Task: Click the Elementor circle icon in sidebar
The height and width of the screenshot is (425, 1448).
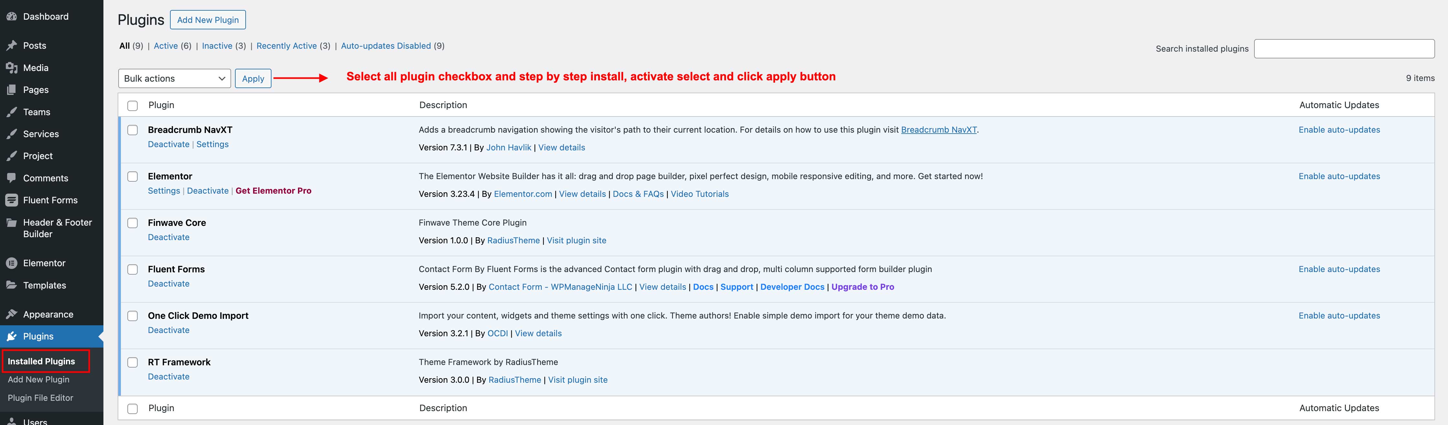Action: [x=11, y=263]
